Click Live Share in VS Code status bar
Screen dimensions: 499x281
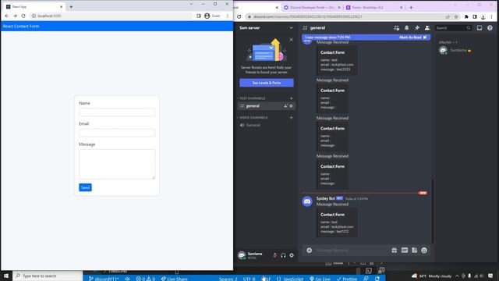[x=175, y=279]
